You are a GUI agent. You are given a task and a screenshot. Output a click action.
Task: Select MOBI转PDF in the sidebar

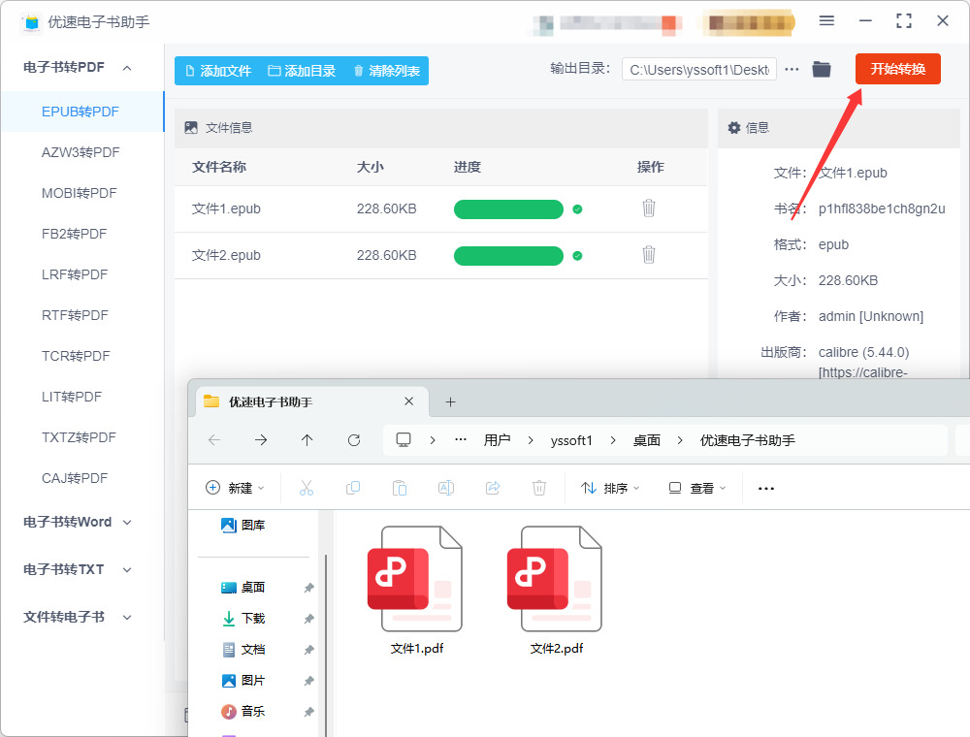80,194
